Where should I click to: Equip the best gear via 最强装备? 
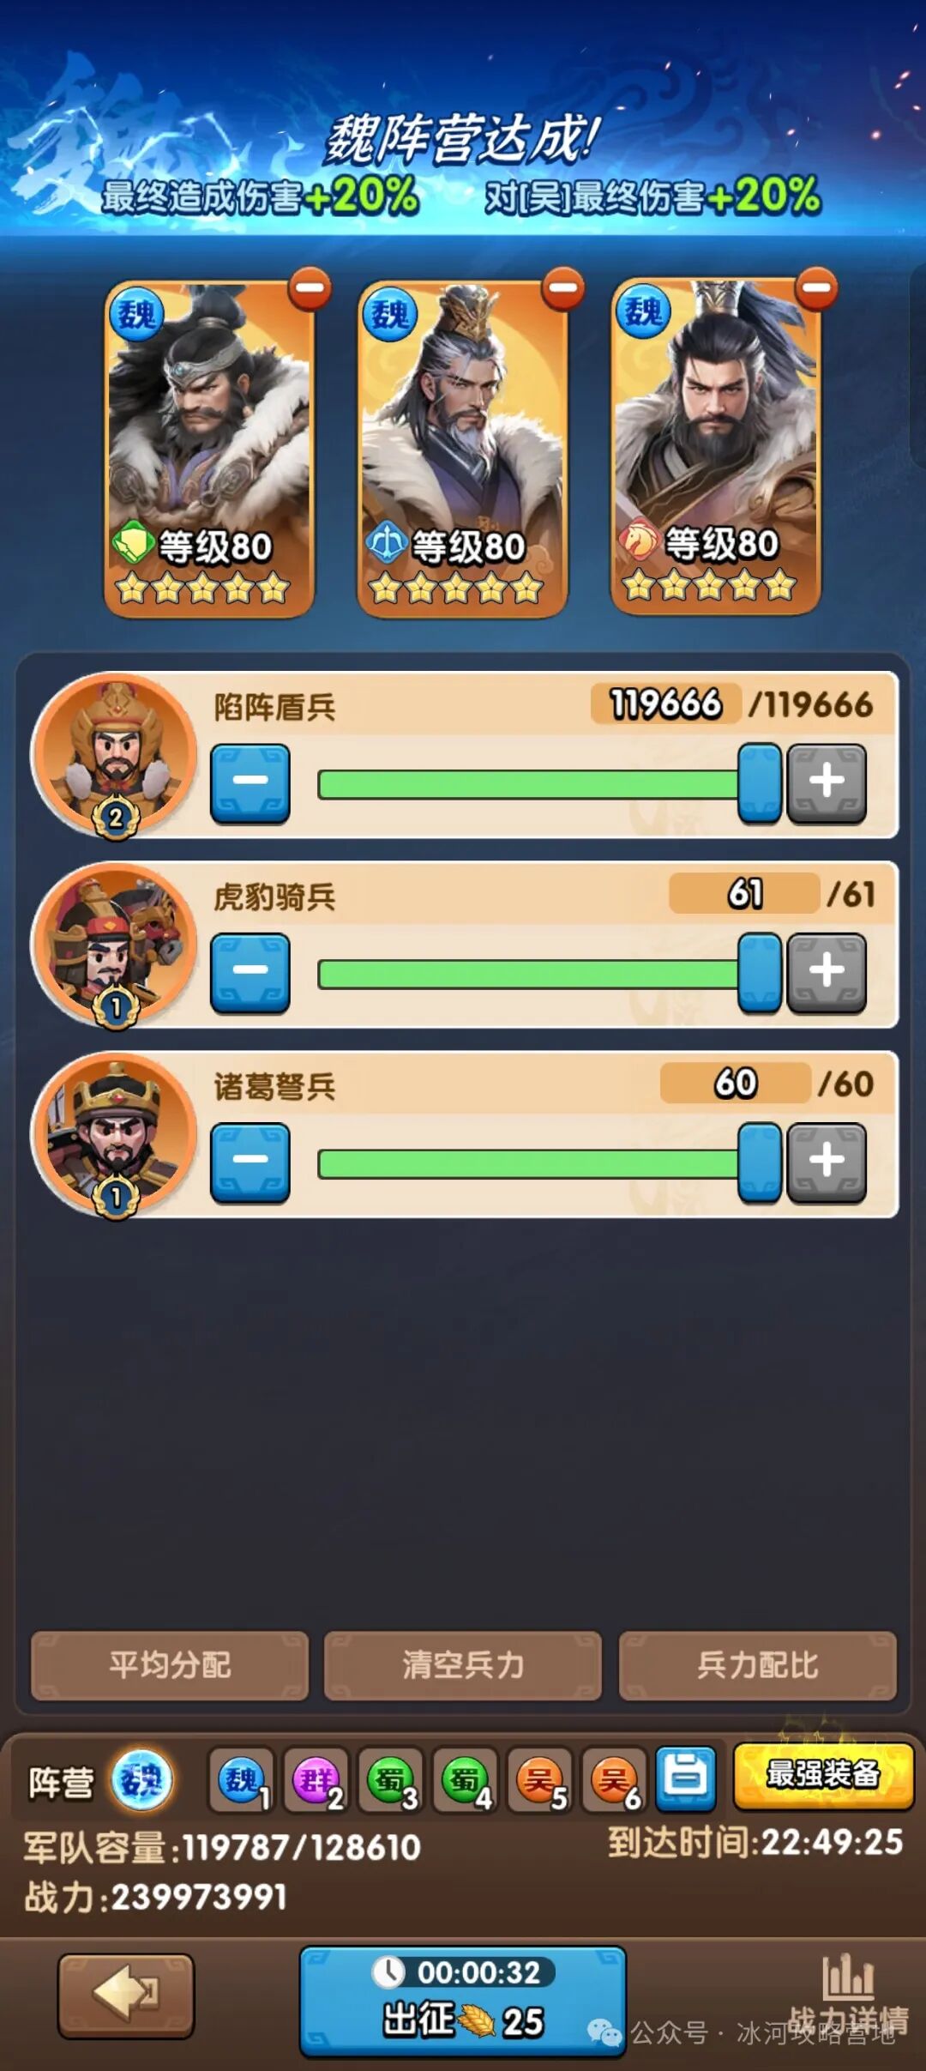coord(823,1775)
